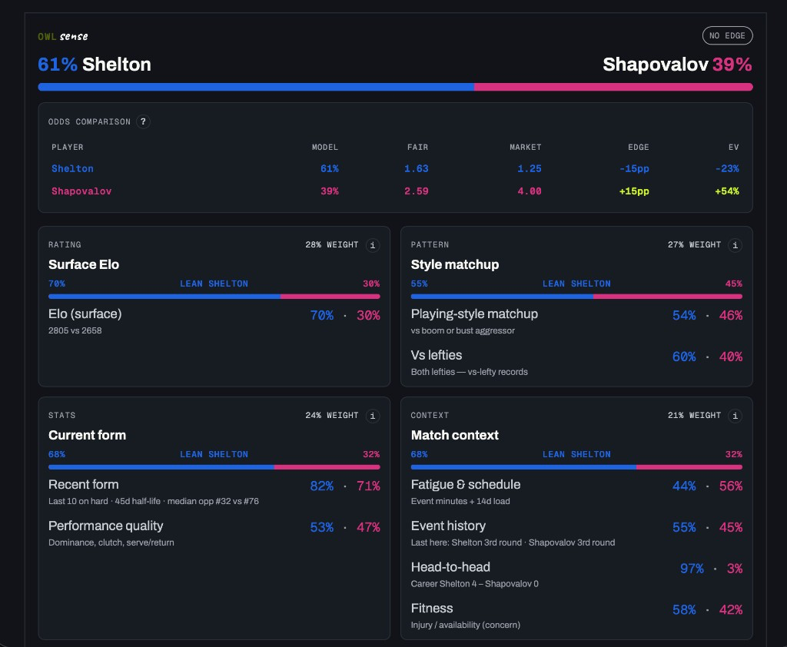Click the Recent form row
This screenshot has height=647, width=787.
tap(214, 492)
